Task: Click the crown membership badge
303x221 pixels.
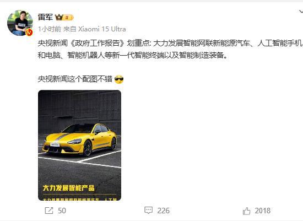Action: 64,18
